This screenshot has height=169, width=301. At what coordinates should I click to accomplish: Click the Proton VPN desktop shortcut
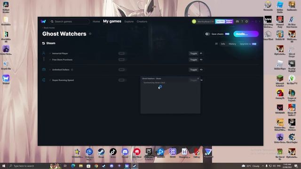pyautogui.click(x=208, y=153)
